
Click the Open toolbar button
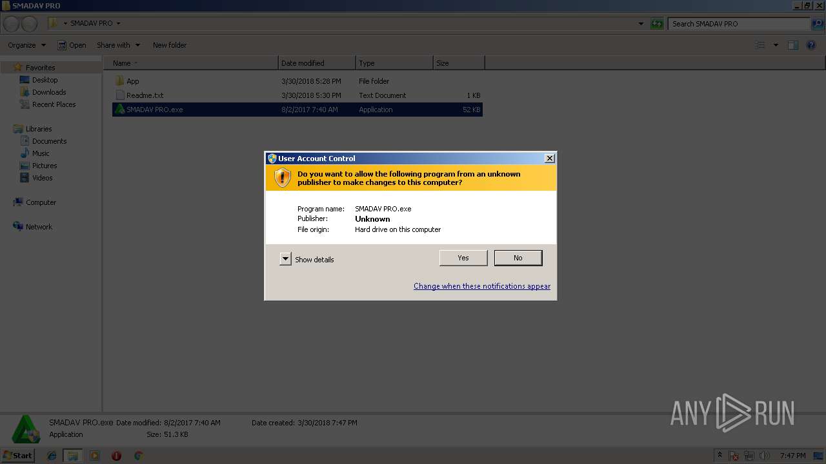(x=72, y=45)
